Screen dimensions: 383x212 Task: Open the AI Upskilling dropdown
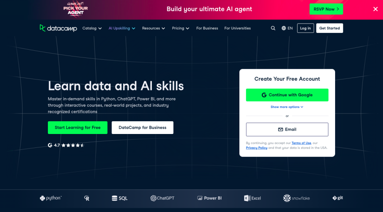coord(122,28)
